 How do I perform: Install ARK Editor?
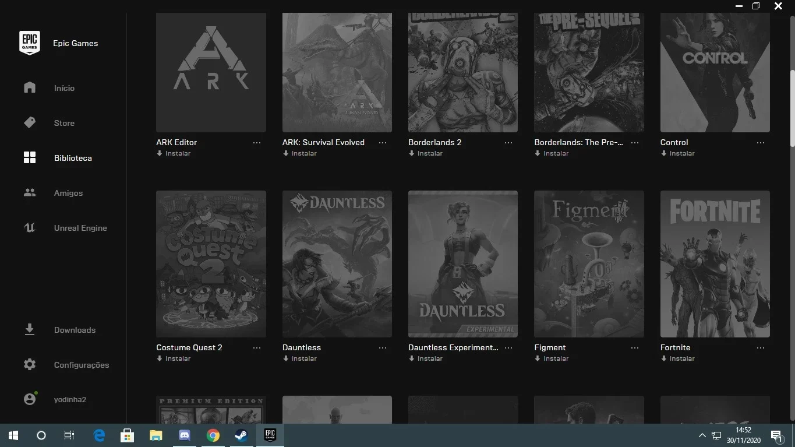pyautogui.click(x=174, y=153)
